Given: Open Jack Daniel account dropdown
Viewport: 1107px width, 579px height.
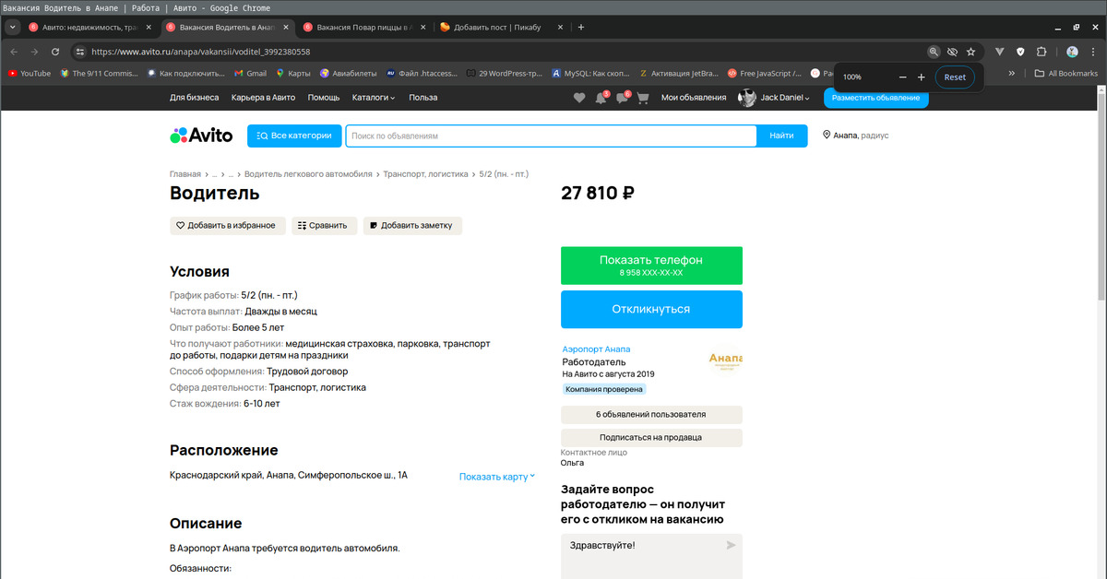Looking at the screenshot, I should point(786,98).
